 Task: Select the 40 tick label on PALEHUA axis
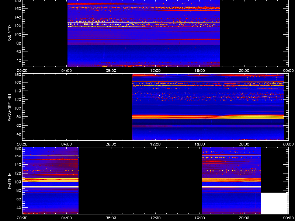point(18,208)
